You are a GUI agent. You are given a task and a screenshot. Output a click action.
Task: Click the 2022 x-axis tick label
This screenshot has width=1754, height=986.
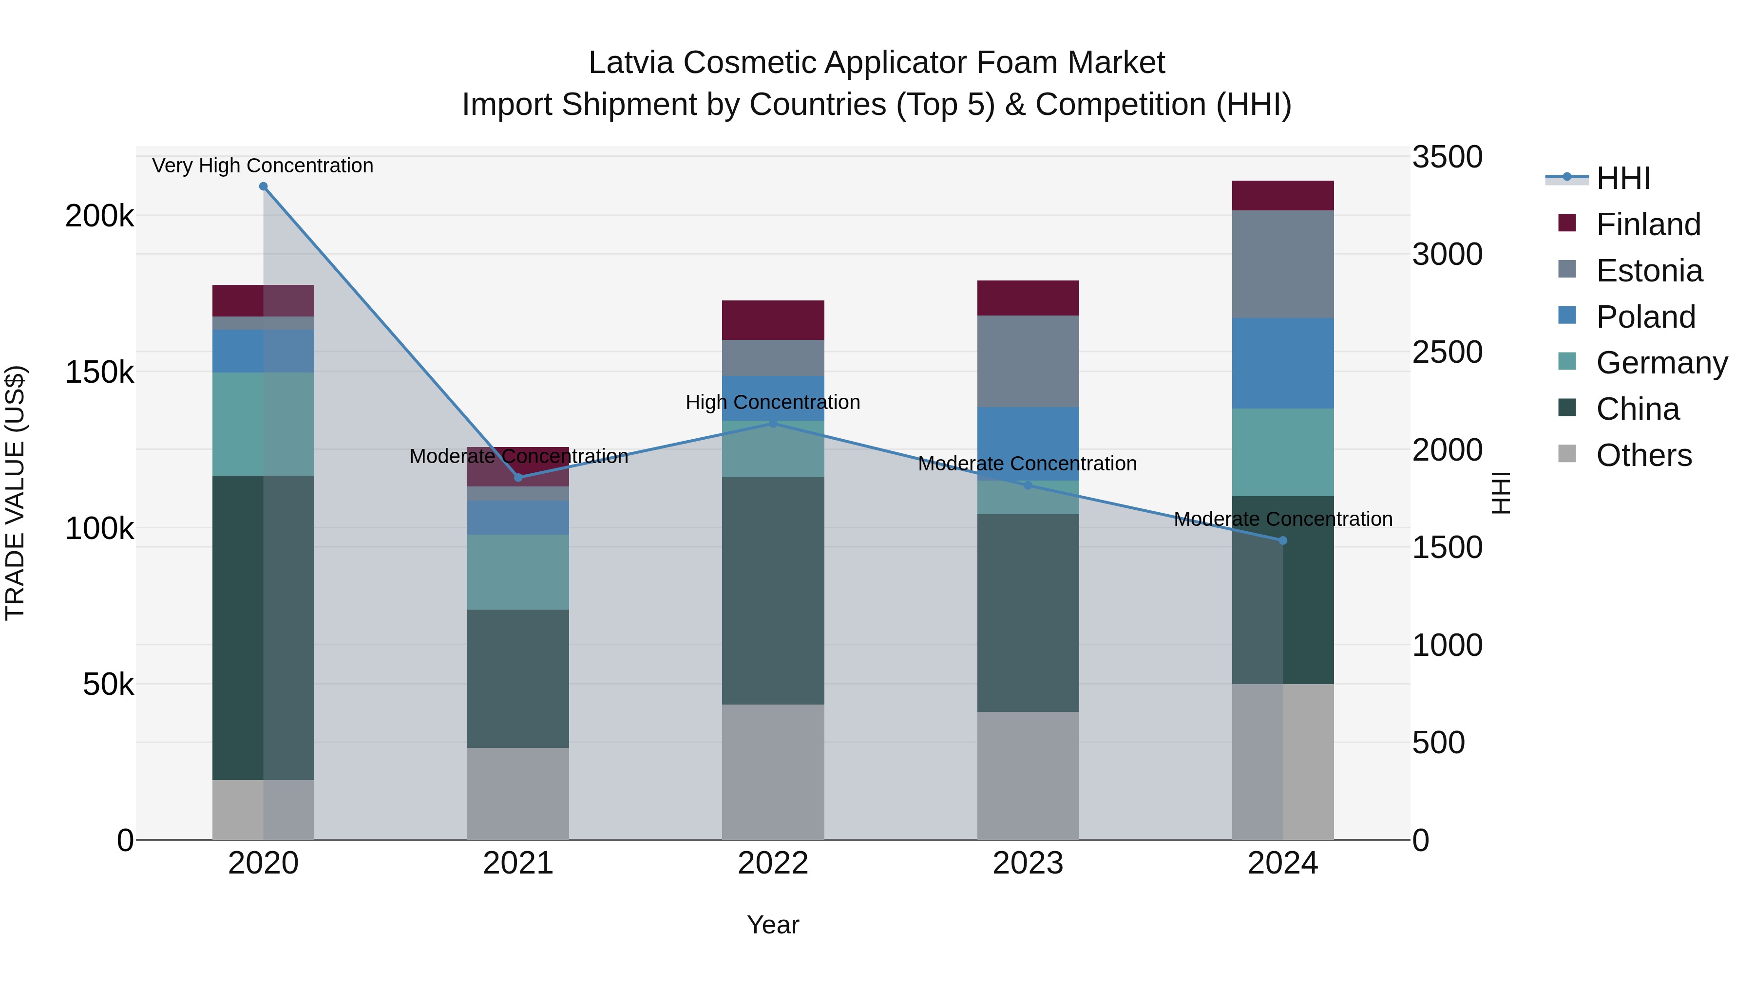773,863
